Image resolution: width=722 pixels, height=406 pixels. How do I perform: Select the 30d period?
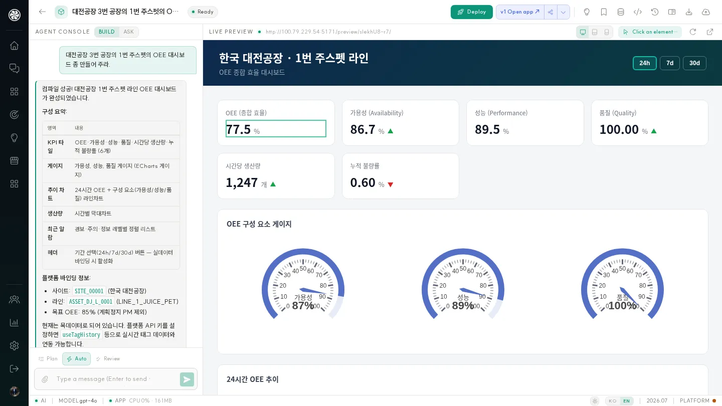(694, 63)
